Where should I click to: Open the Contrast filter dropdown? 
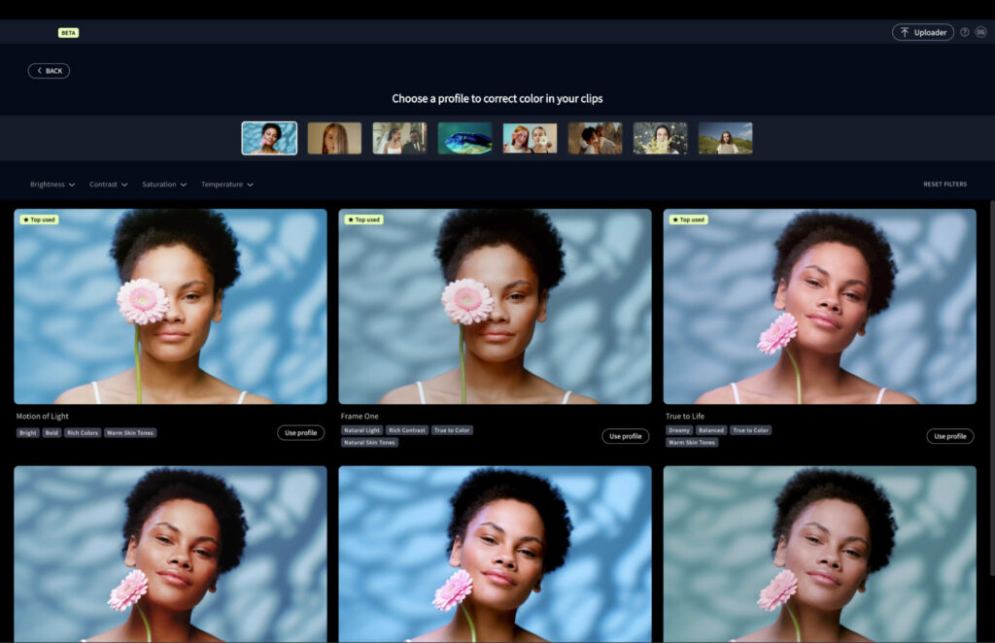tap(109, 185)
